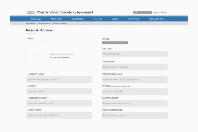Image resolution: width=198 pixels, height=132 pixels.
Task: Select the Registration menu tab
Action: click(78, 19)
